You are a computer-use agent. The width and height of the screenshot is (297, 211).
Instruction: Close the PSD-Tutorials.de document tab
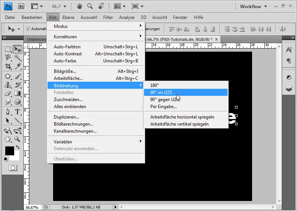point(216,39)
